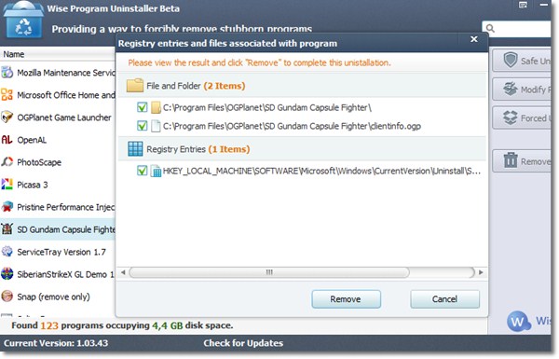Click the scrollbar right arrow
Viewport: 559px width, 359px height.
[481, 272]
